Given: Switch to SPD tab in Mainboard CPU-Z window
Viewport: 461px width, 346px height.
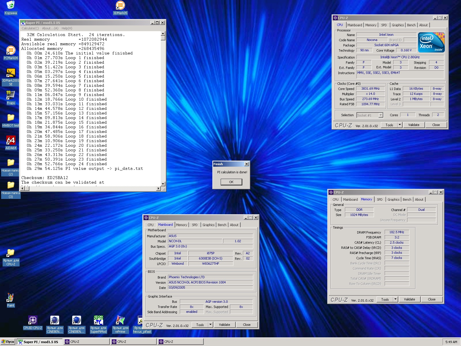Looking at the screenshot, I should pos(195,225).
